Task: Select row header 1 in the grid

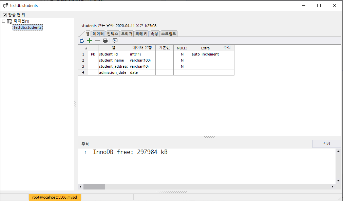Action: (83, 54)
